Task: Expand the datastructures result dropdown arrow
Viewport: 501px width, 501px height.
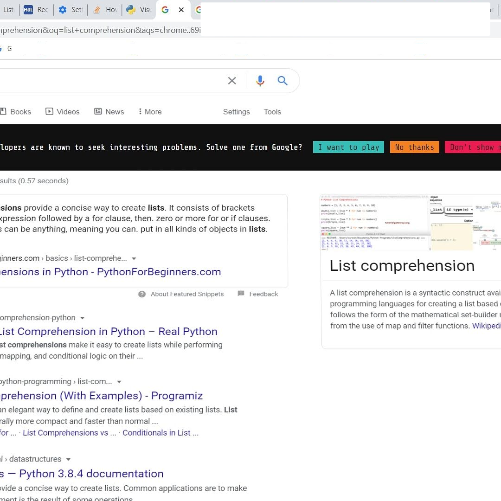Action: pyautogui.click(x=68, y=459)
